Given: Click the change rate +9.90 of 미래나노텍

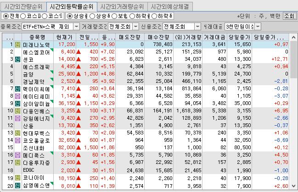Looking at the screenshot, I should [x=107, y=44].
